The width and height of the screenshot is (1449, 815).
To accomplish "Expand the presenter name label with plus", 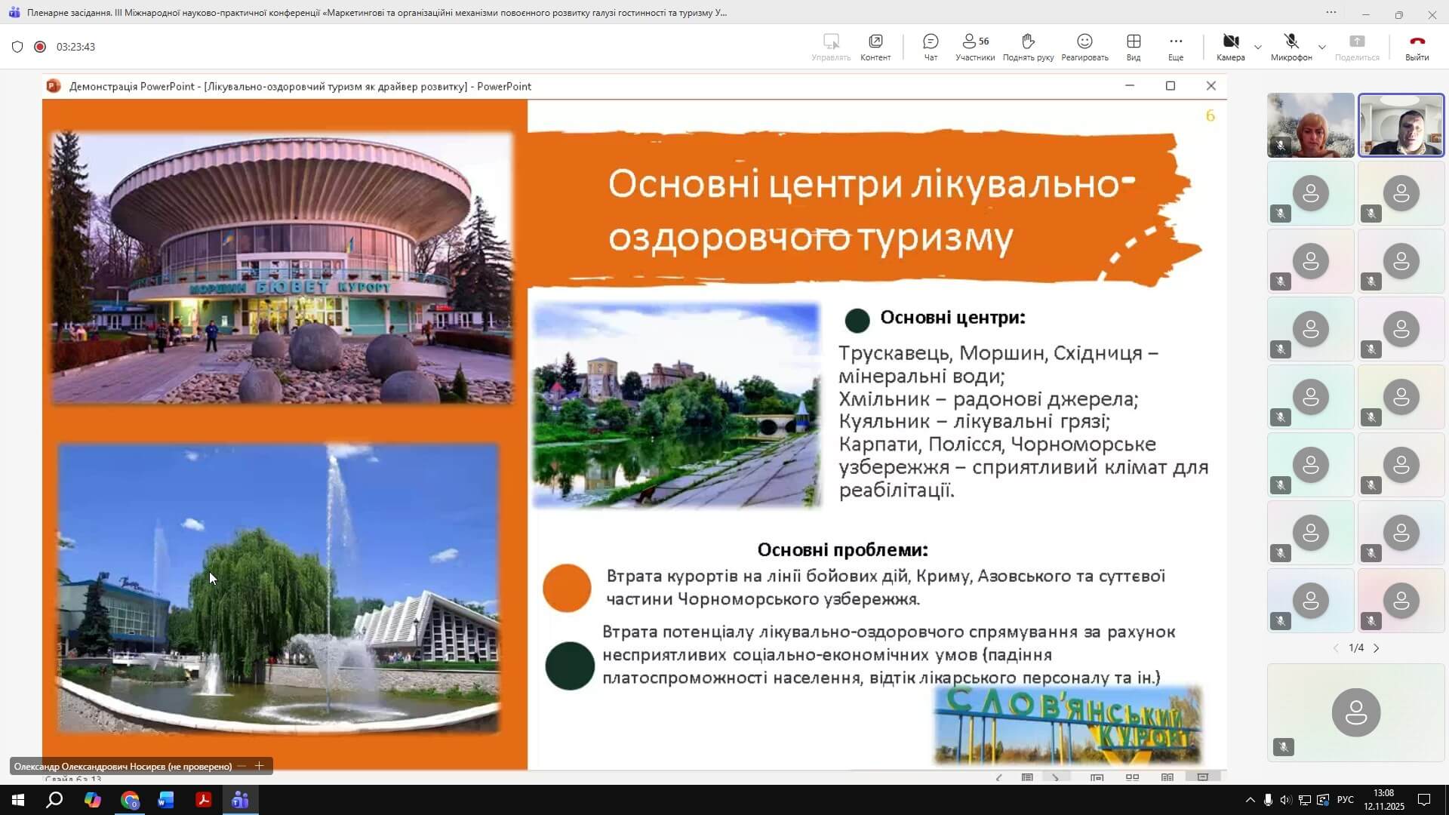I will tap(259, 766).
